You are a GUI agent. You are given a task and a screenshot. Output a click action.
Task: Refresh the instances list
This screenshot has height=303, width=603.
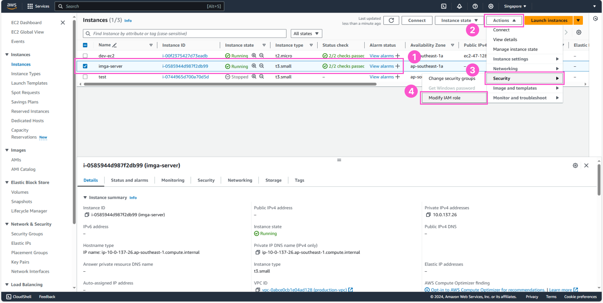[391, 20]
